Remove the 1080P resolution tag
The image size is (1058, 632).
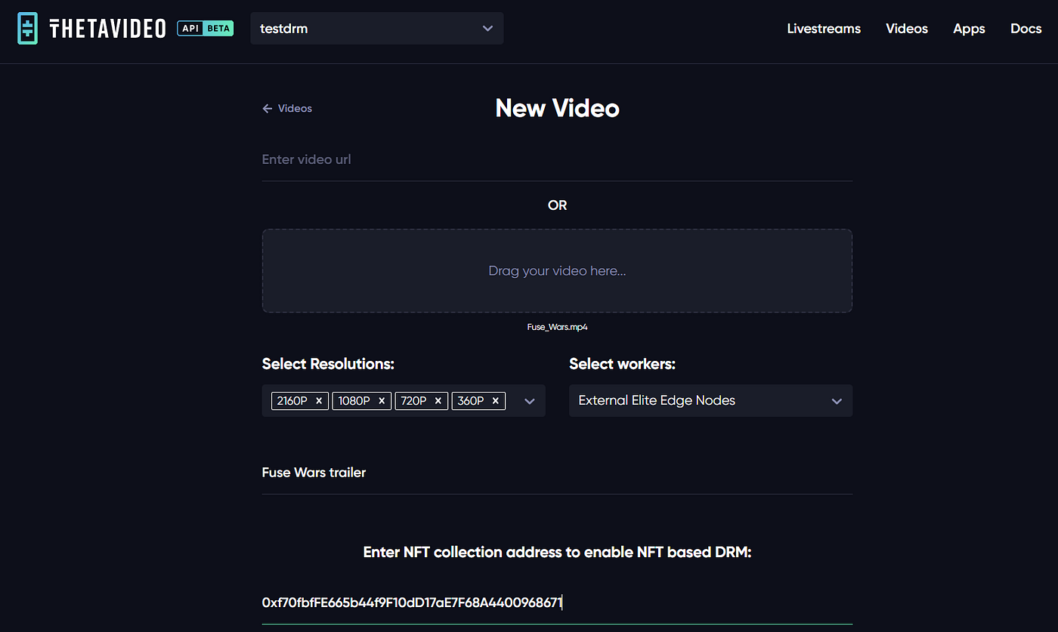[382, 401]
